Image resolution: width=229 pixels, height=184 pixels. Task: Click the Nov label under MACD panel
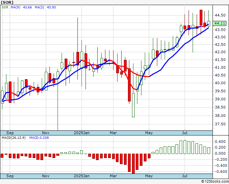pos(46,176)
